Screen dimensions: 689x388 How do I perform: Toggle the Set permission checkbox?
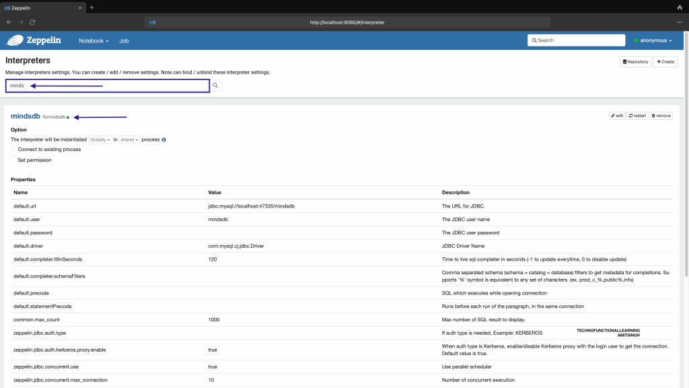(x=14, y=160)
